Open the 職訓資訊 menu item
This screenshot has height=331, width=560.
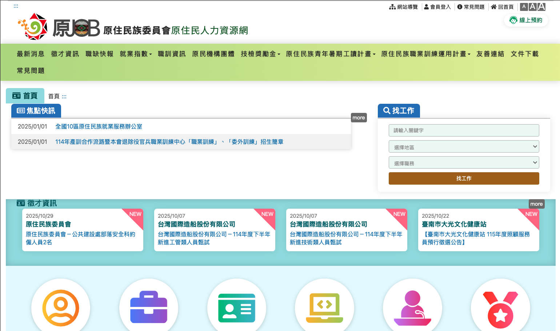tap(172, 54)
